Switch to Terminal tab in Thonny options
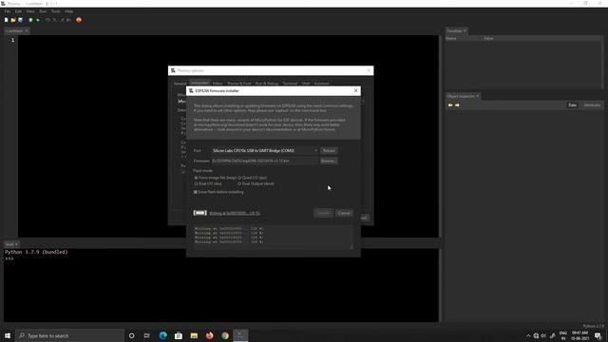This screenshot has width=608, height=342. pyautogui.click(x=290, y=84)
